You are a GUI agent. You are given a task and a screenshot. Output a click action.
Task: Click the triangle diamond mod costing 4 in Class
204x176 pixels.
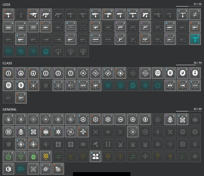pyautogui.click(x=83, y=73)
